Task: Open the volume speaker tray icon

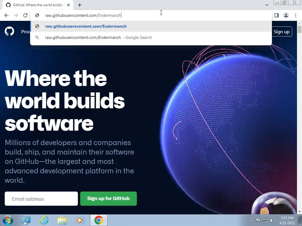Action: (272, 220)
